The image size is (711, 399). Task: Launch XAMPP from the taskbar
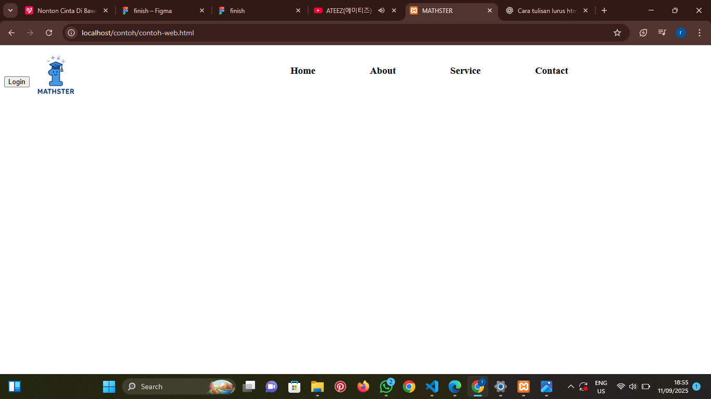pyautogui.click(x=524, y=387)
